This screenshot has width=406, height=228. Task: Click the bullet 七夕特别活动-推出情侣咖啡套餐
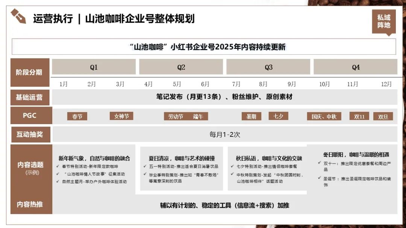click(267, 166)
